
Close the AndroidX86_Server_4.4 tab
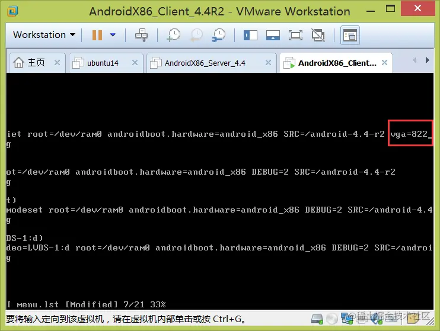pos(269,63)
